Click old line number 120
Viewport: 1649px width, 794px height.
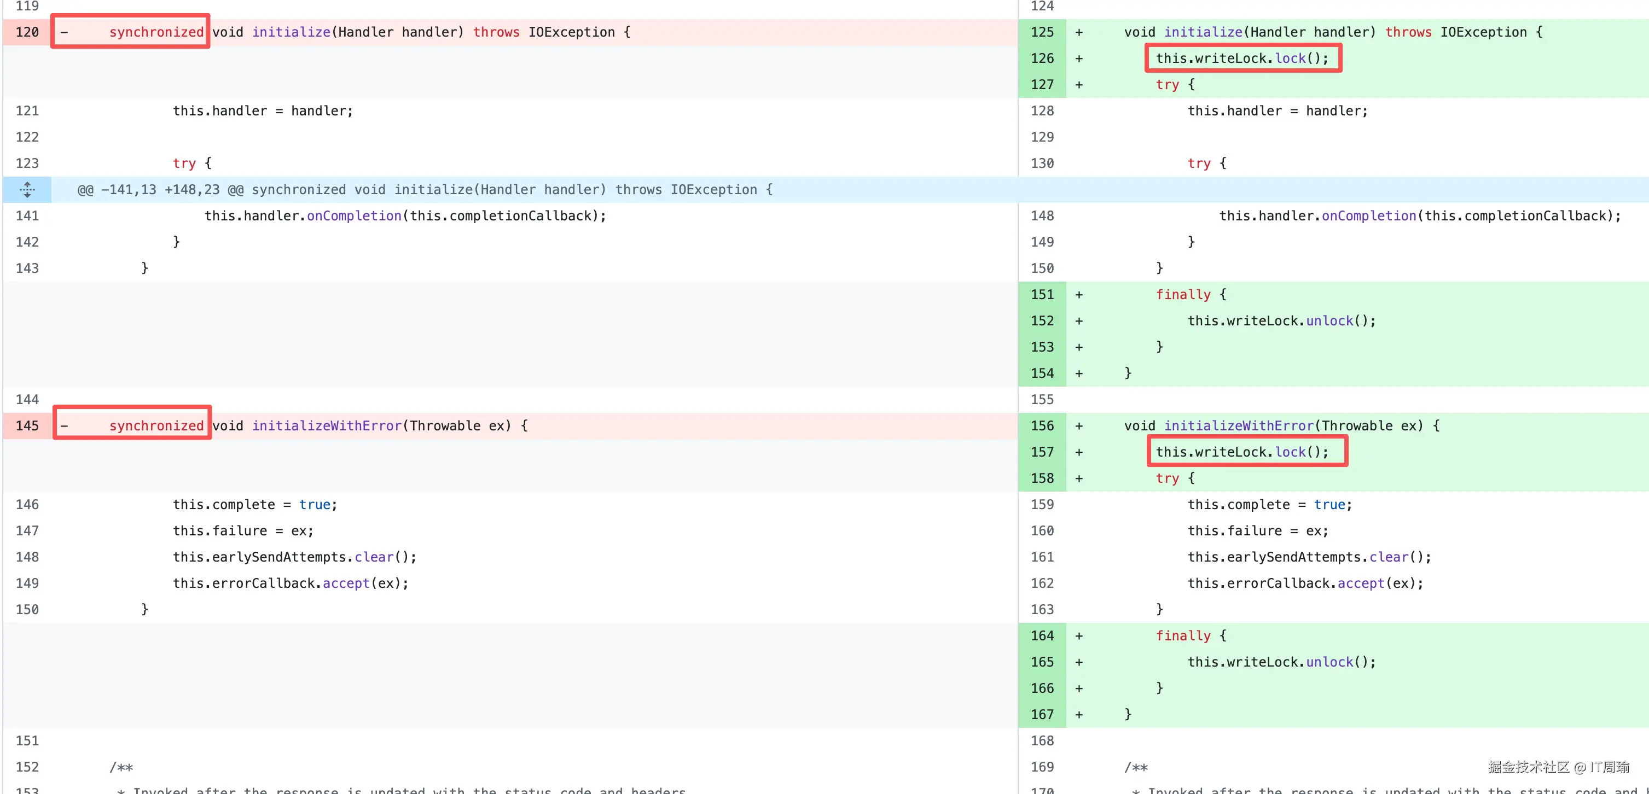(x=27, y=32)
